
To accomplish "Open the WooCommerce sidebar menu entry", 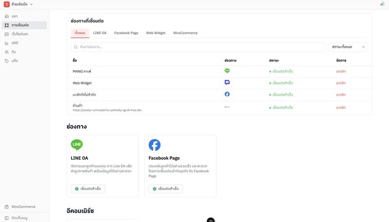I will (x=23, y=207).
